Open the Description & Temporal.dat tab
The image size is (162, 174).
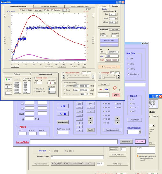[x=49, y=6]
